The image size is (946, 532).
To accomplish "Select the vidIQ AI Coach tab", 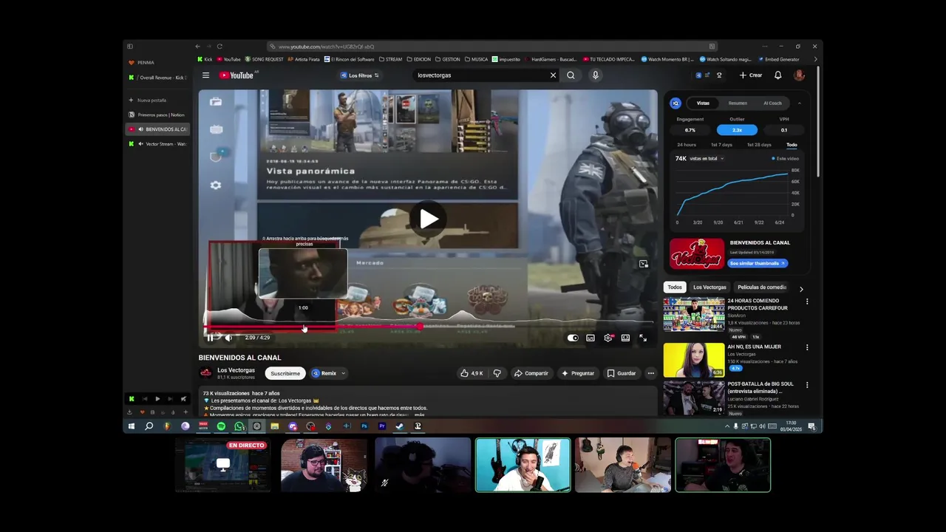I will [x=772, y=103].
